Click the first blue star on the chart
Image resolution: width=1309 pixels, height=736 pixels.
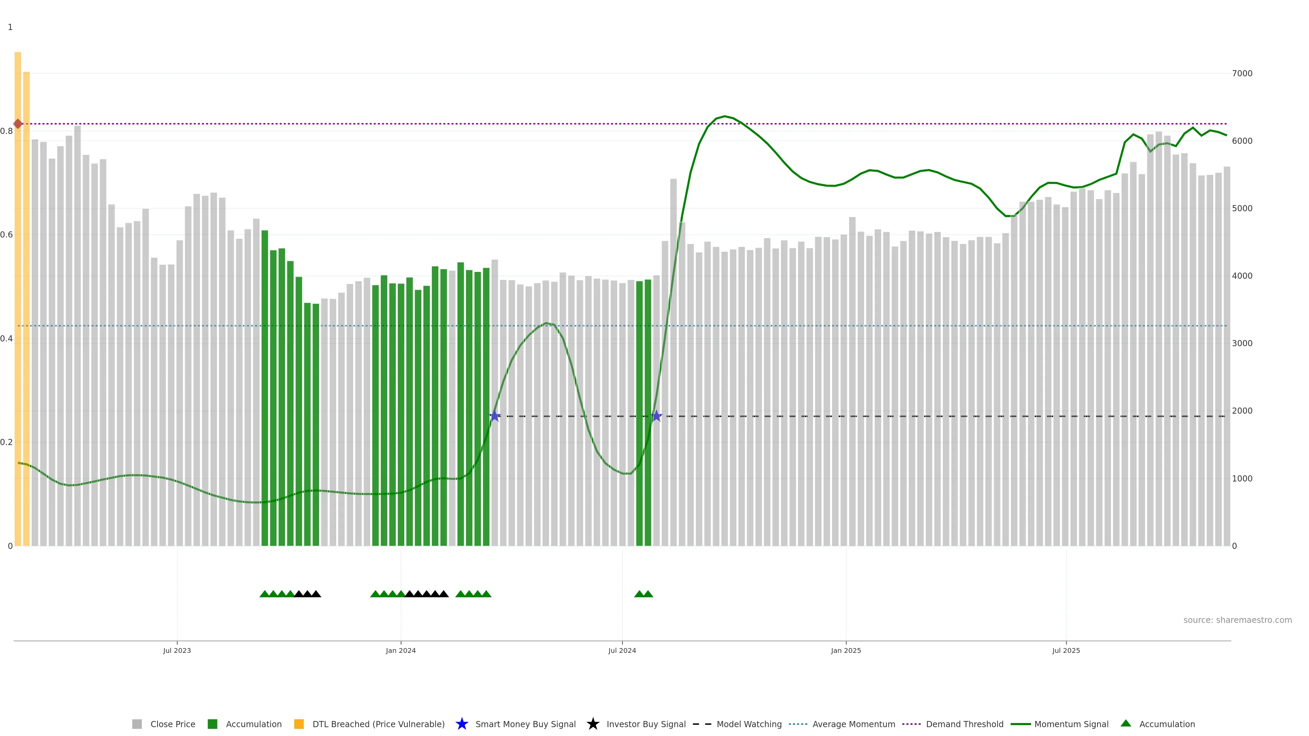click(x=494, y=416)
